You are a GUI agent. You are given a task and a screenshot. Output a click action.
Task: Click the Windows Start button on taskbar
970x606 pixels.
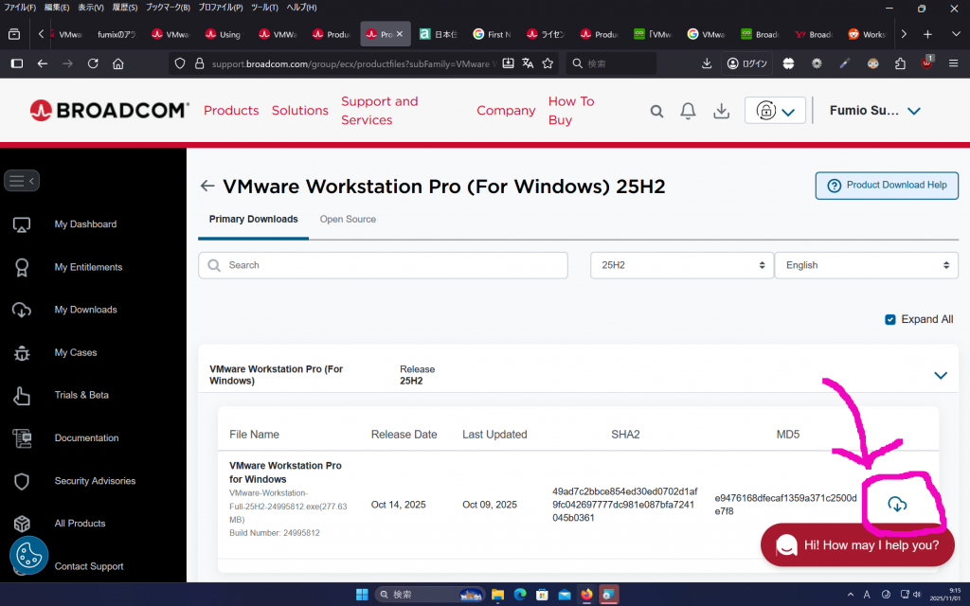[x=362, y=595]
